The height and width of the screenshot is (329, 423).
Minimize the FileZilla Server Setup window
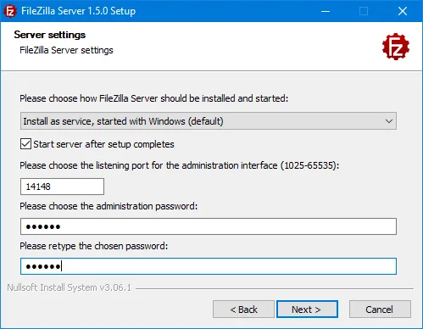point(326,11)
